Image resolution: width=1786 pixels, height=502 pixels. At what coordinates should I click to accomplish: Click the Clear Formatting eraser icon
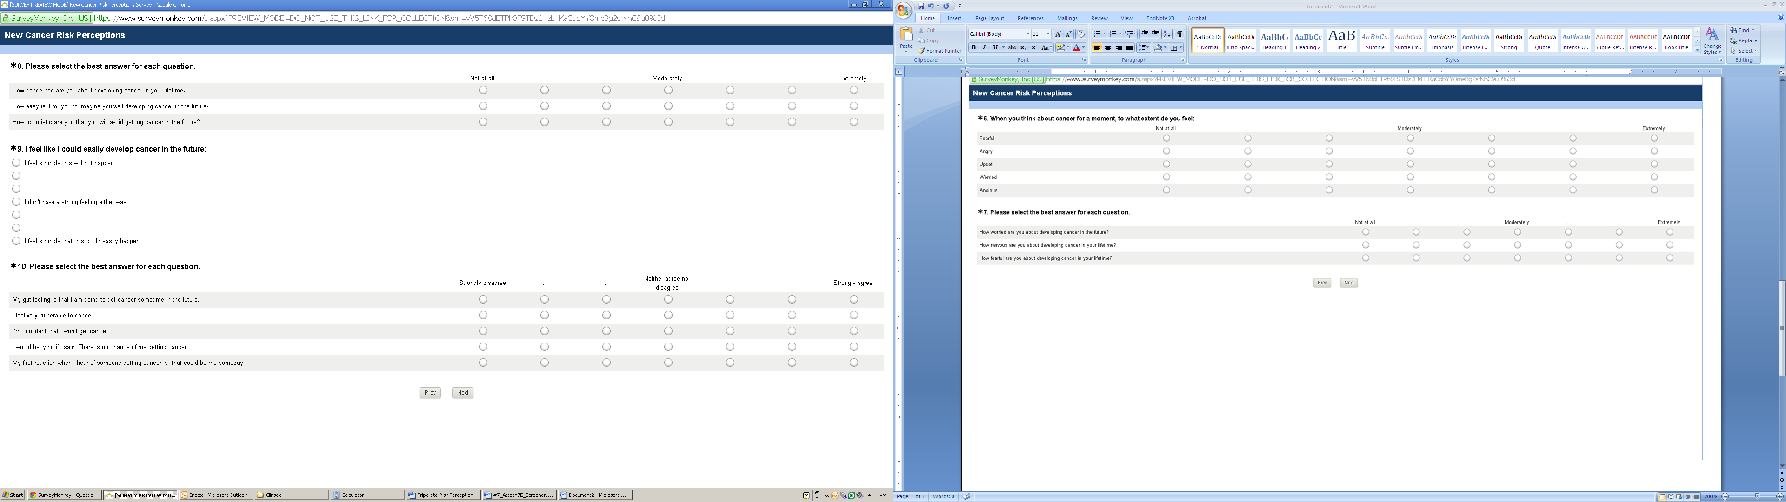pos(1081,34)
